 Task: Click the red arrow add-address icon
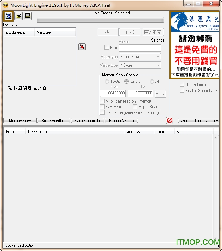tap(82, 47)
